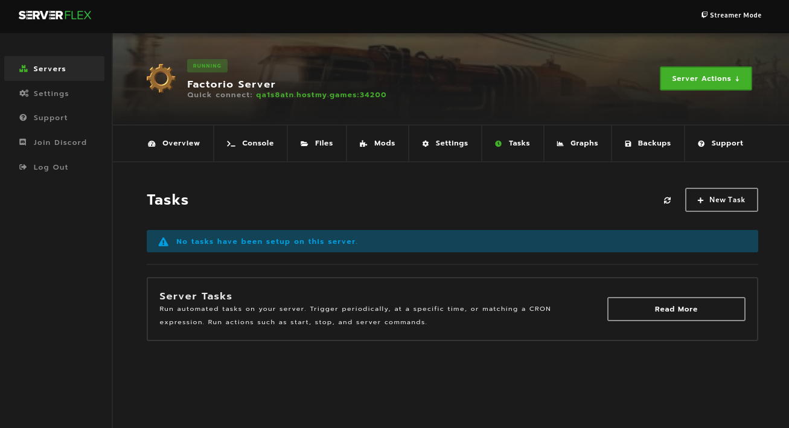Click the Server Tasks card heading
The width and height of the screenshot is (789, 428).
point(196,296)
